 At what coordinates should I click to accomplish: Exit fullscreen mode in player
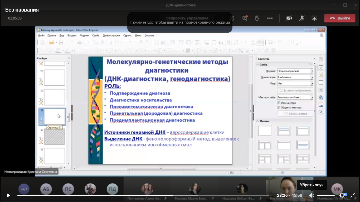tap(353, 195)
